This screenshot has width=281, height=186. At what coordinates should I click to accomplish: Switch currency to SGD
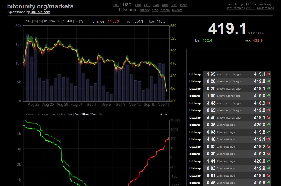pyautogui.click(x=174, y=5)
